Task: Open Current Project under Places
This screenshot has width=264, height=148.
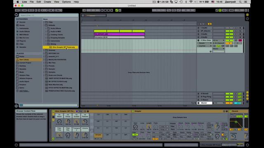Action: coord(25,63)
